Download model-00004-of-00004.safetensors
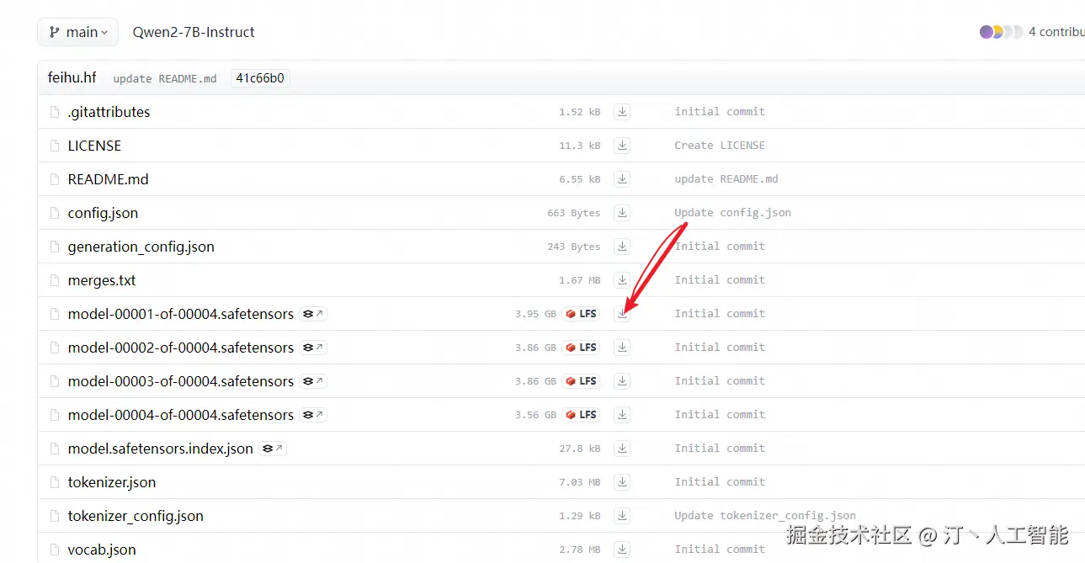 622,414
